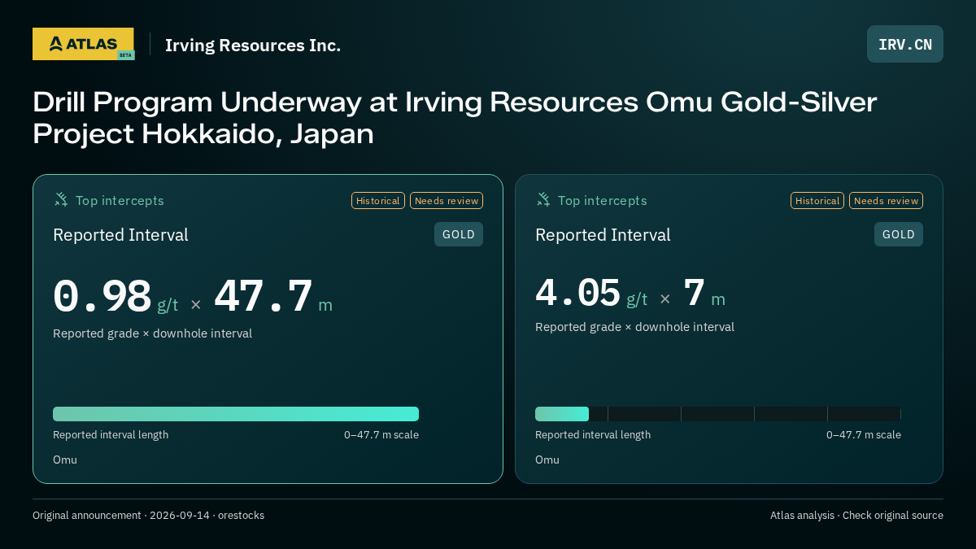This screenshot has width=976, height=549.
Task: Click the Irving Resources Inc. company name
Action: point(253,46)
